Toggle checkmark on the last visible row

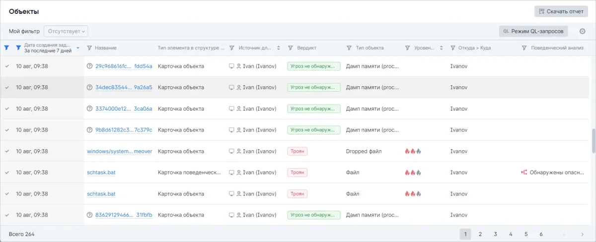(x=7, y=215)
